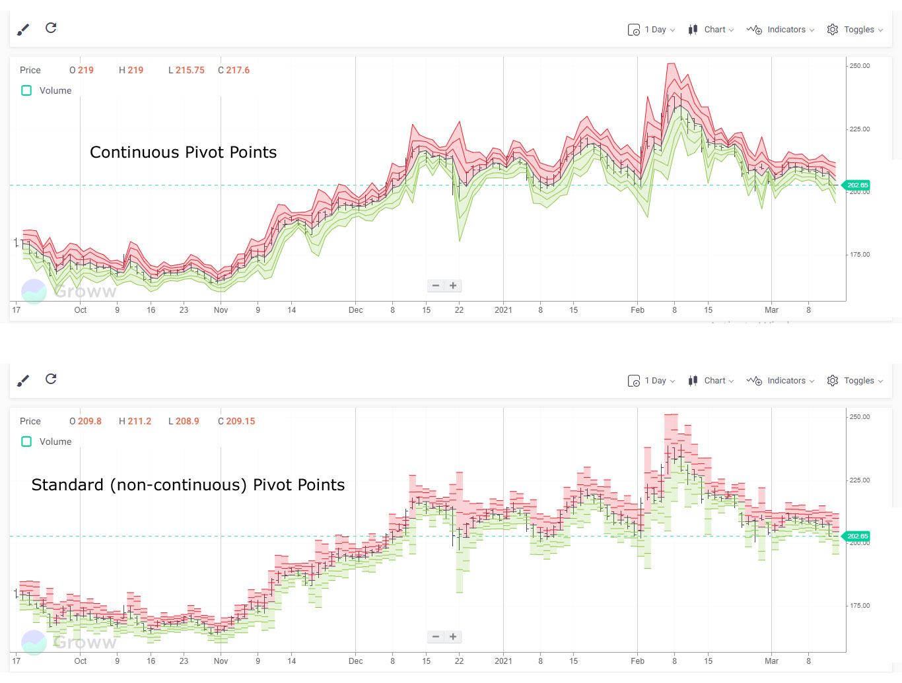Viewport: 902px width, 683px height.
Task: Click the camera icon on bottom chart toolbar
Action: [x=634, y=381]
